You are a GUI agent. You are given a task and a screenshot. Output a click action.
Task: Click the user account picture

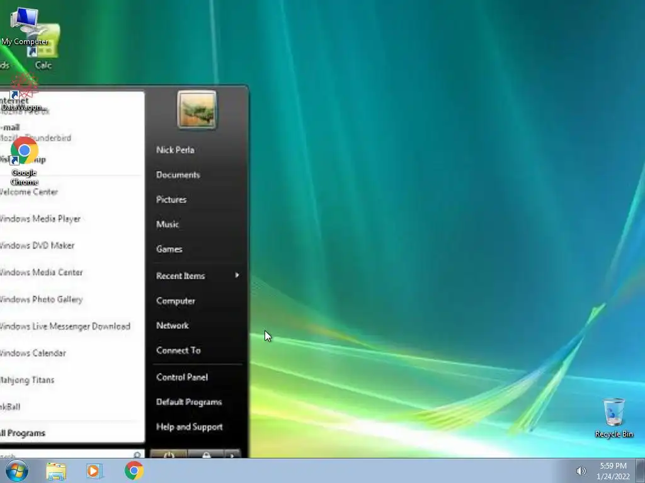click(x=197, y=109)
